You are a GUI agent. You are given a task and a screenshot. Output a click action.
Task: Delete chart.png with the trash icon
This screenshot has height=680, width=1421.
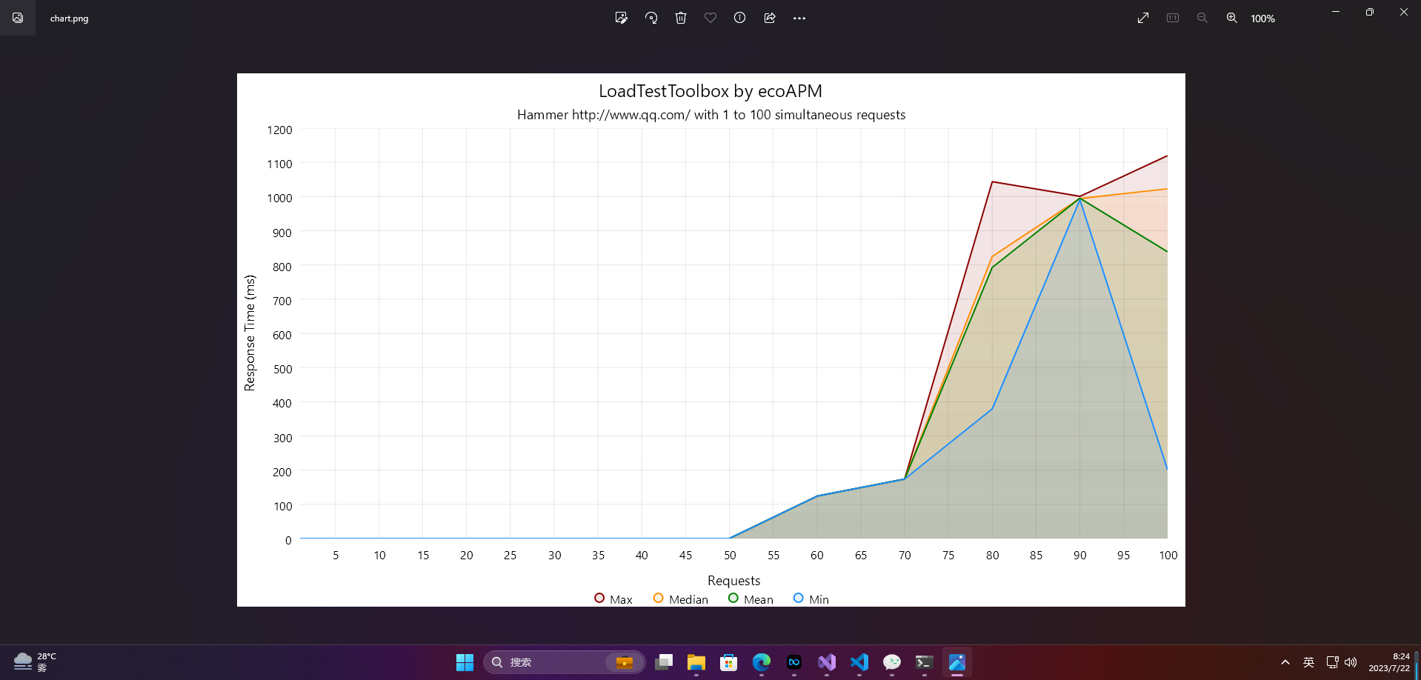pos(681,18)
